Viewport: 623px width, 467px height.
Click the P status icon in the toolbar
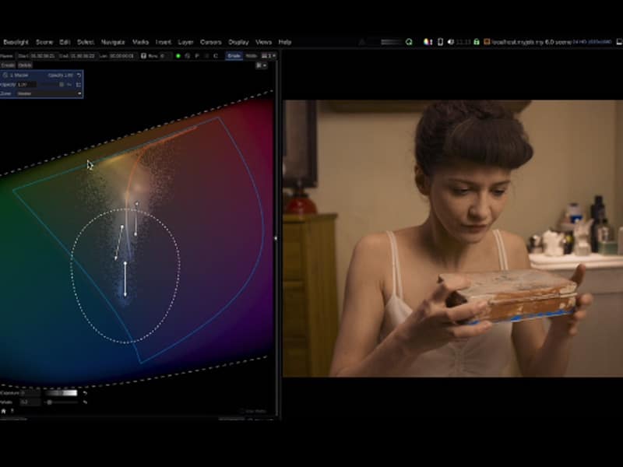197,54
